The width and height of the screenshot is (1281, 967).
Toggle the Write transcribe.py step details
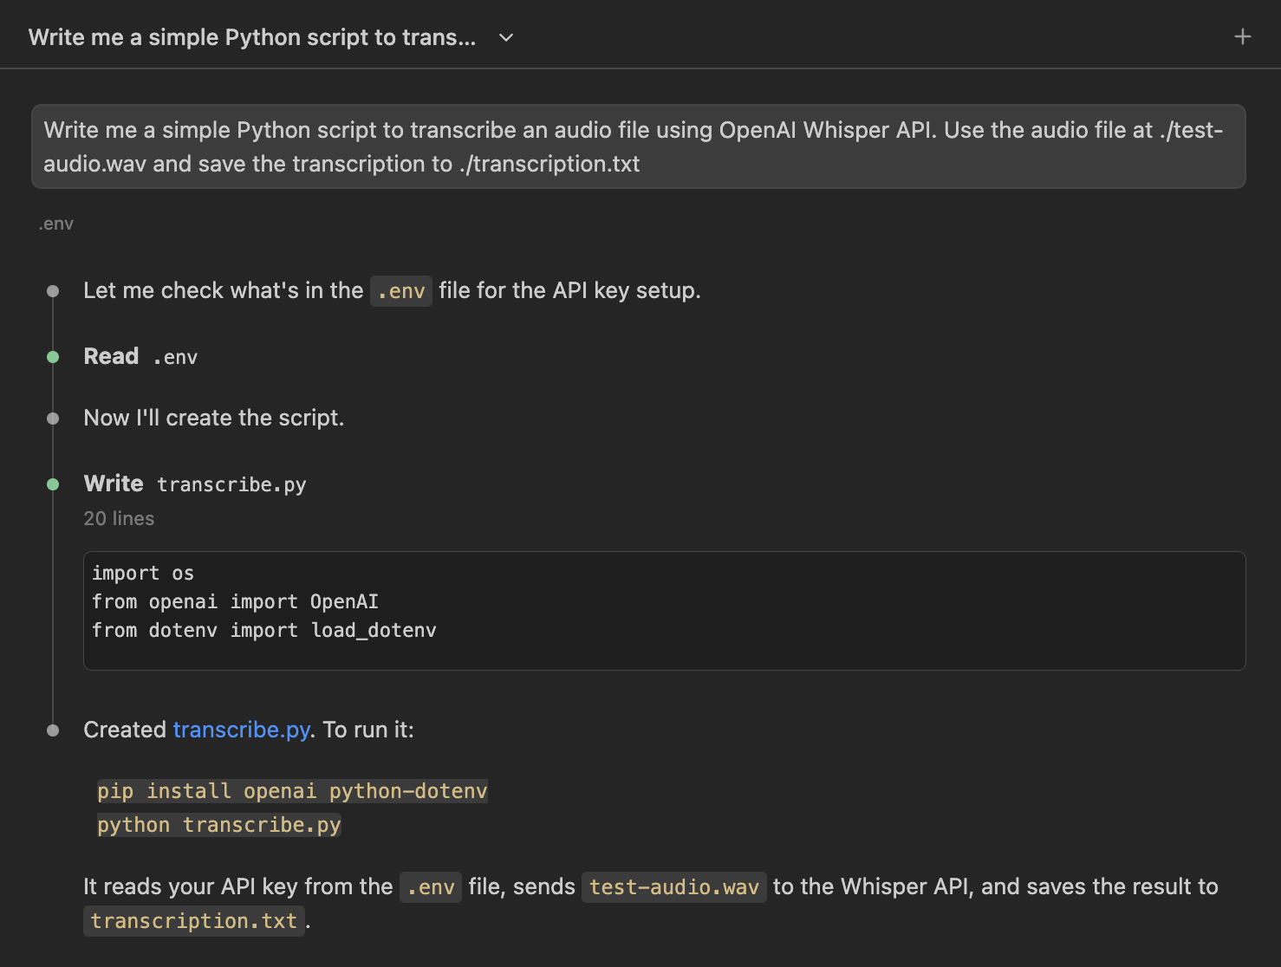click(194, 483)
